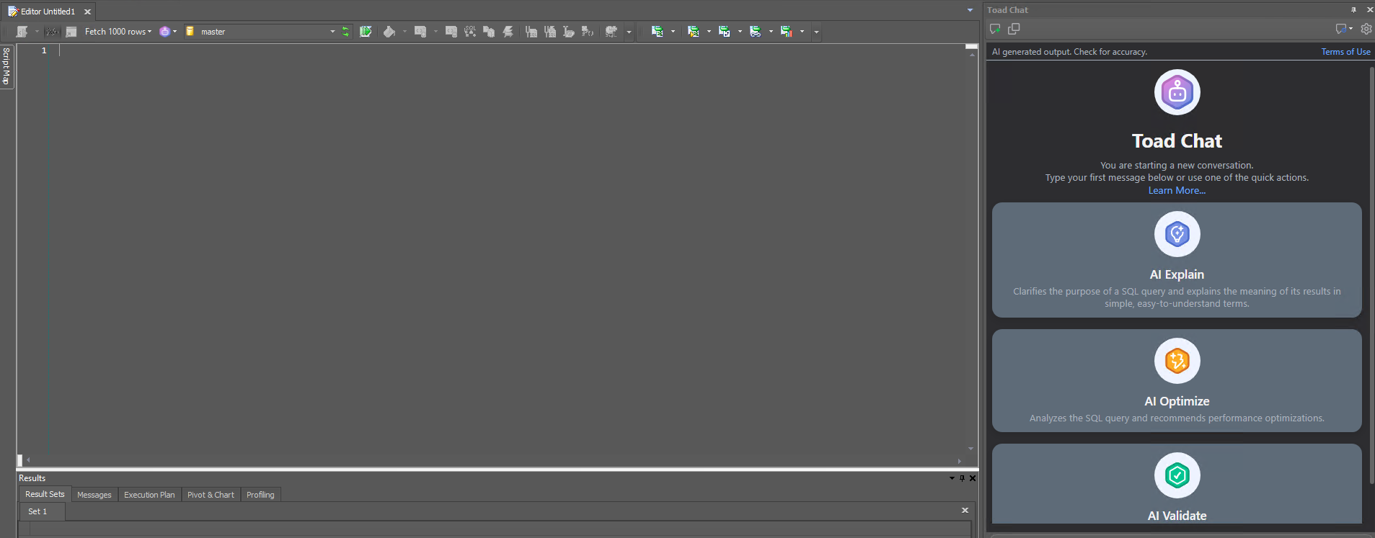Click the export icon with yellow play arrow
This screenshot has height=538, width=1375.
(x=693, y=32)
